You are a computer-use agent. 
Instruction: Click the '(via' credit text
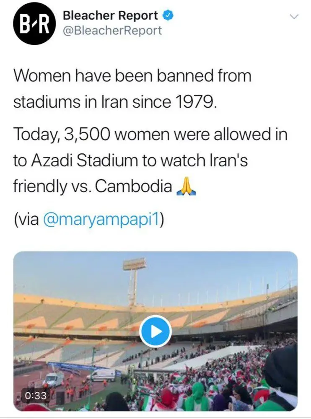coord(26,220)
